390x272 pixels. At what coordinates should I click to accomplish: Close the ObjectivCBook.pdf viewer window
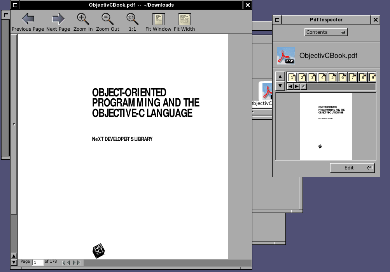pyautogui.click(x=247, y=5)
